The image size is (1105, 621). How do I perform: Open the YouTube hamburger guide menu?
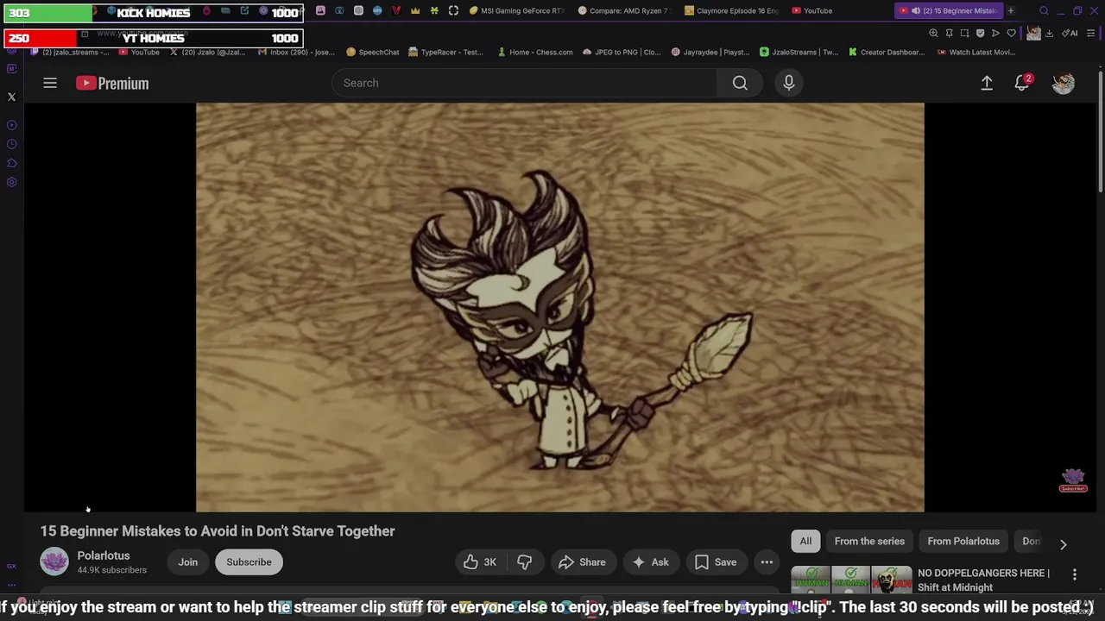coord(50,83)
